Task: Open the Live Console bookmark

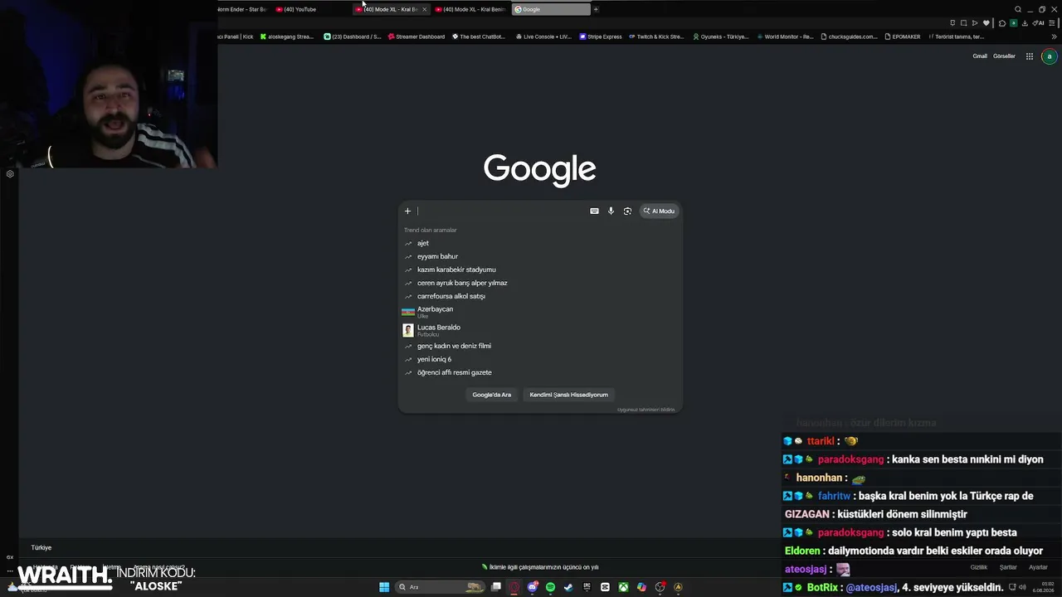Action: click(543, 36)
